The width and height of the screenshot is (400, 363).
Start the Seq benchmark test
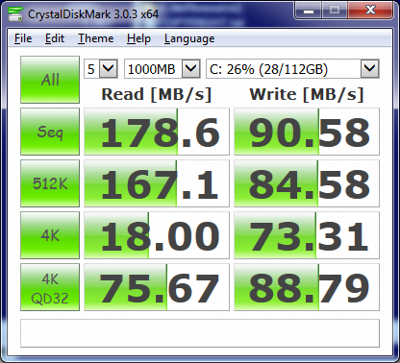(x=50, y=132)
